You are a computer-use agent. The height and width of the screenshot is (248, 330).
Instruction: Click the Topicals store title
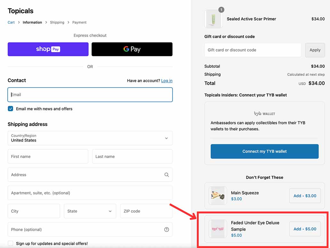tap(20, 11)
